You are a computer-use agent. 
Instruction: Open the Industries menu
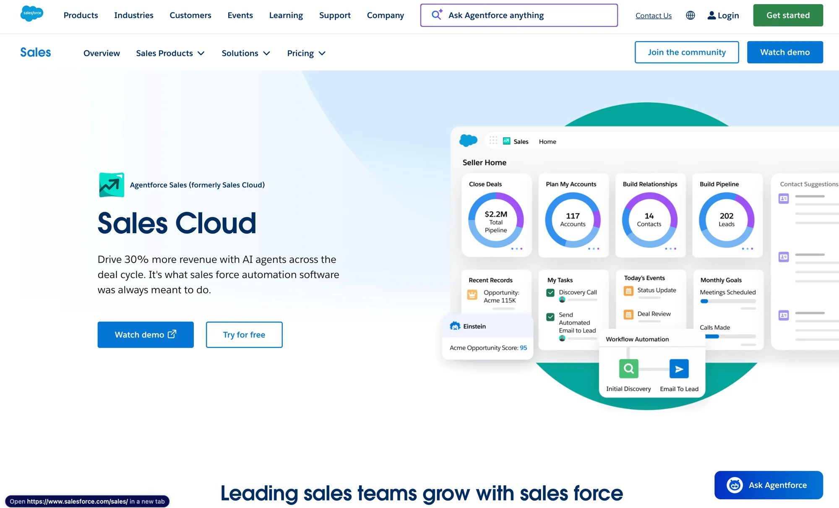pyautogui.click(x=134, y=15)
